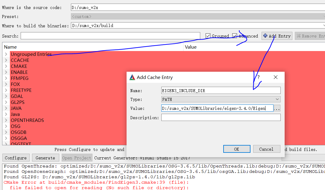Click the Configure button
Image resolution: width=325 pixels, height=190 pixels.
(x=16, y=158)
